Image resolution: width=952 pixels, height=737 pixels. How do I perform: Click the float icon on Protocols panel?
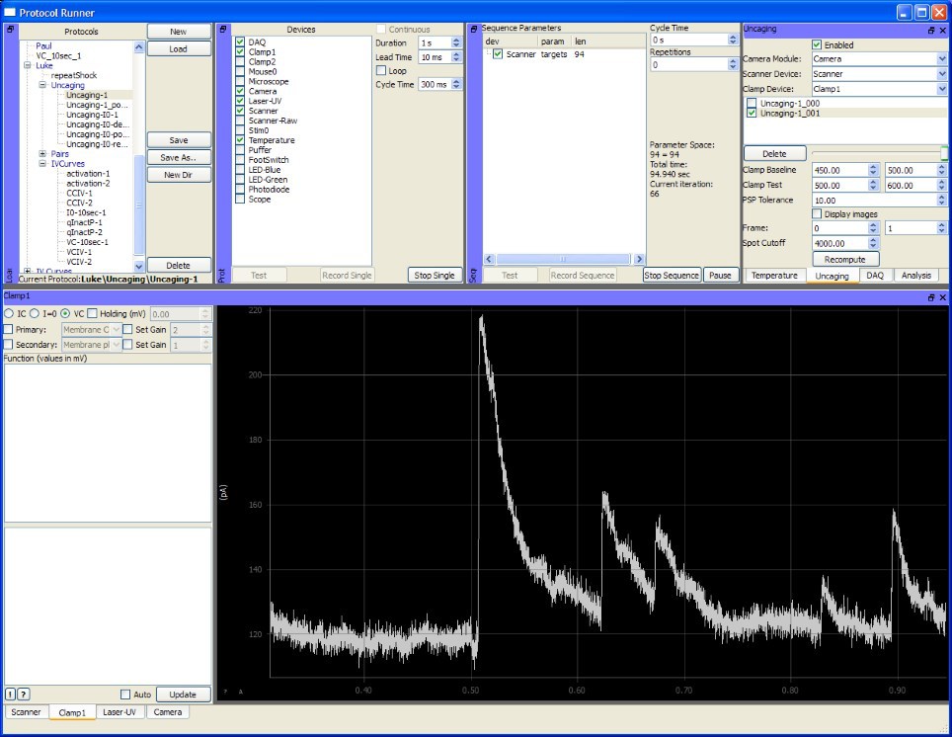[x=10, y=30]
